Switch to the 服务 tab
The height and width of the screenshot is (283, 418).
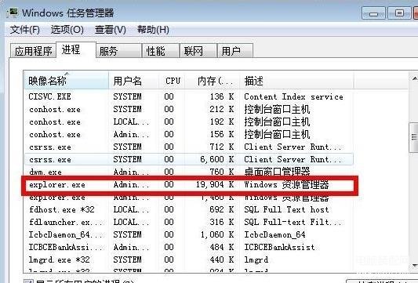pyautogui.click(x=118, y=51)
